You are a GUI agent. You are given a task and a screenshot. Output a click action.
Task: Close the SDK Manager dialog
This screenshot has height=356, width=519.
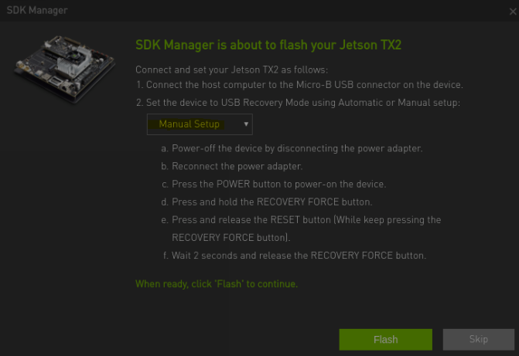click(x=513, y=12)
